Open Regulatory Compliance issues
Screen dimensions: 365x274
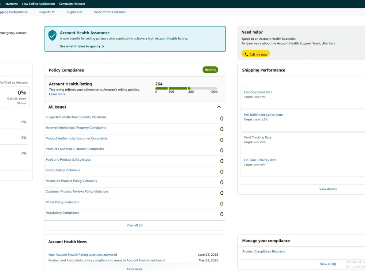(62, 213)
